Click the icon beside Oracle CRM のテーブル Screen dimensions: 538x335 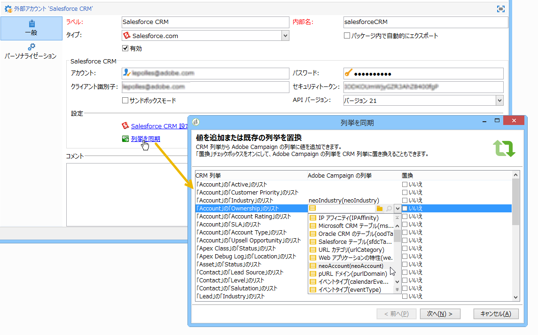tap(312, 234)
